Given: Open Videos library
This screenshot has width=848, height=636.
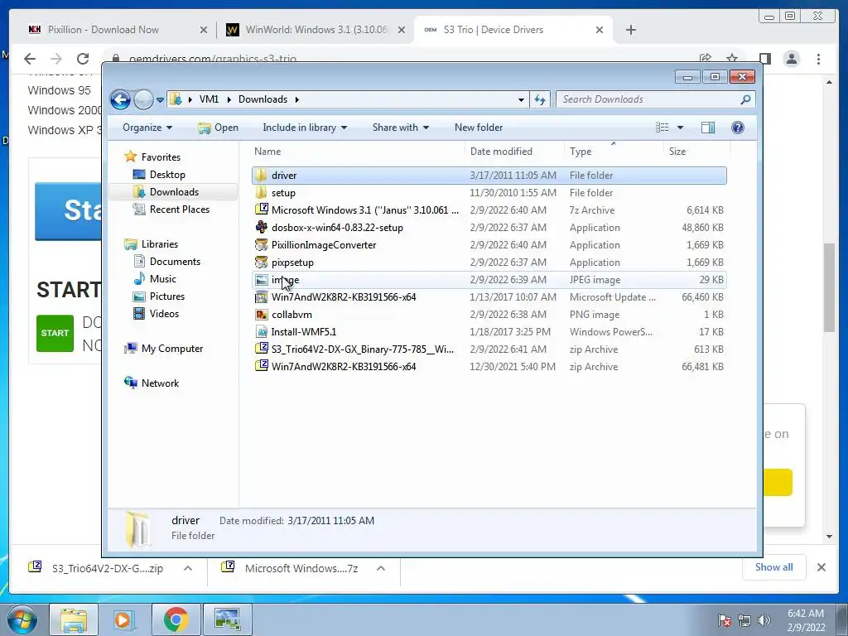Looking at the screenshot, I should (164, 314).
